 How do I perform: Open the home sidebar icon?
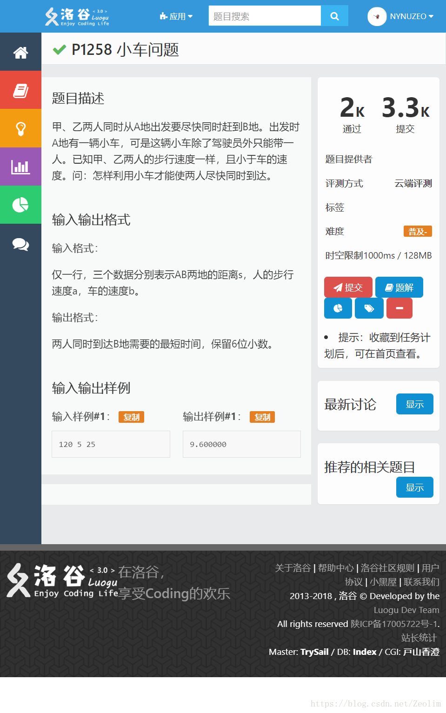20,52
